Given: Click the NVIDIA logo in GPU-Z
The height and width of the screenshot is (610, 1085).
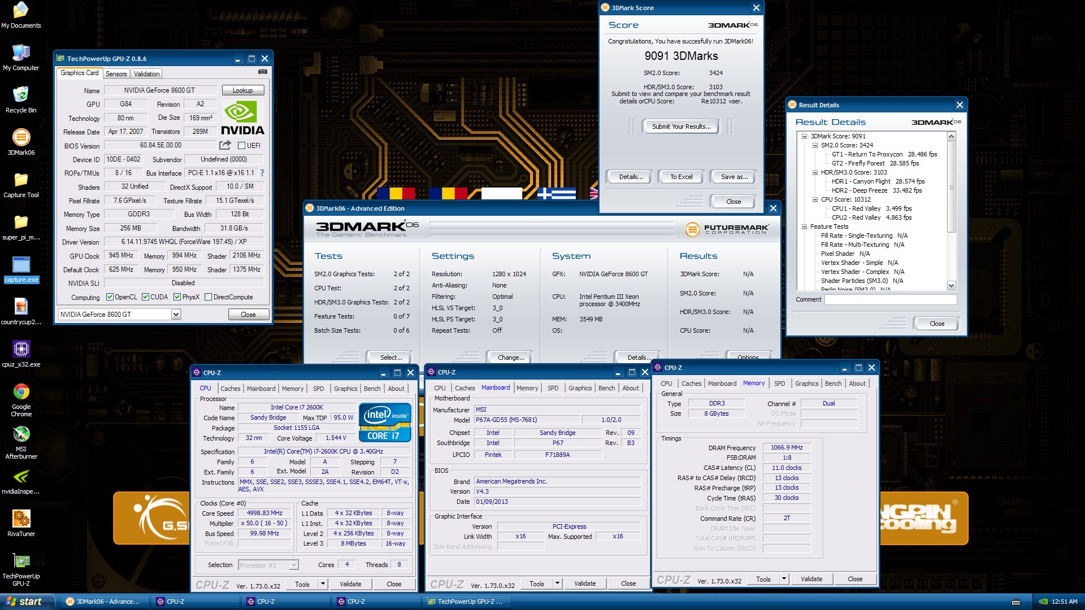Looking at the screenshot, I should (242, 117).
